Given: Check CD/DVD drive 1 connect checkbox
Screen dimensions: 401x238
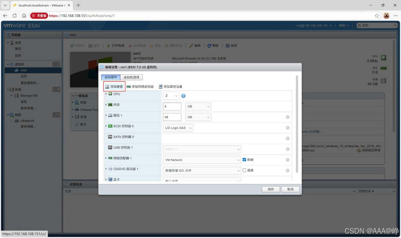Looking at the screenshot, I should click(244, 170).
